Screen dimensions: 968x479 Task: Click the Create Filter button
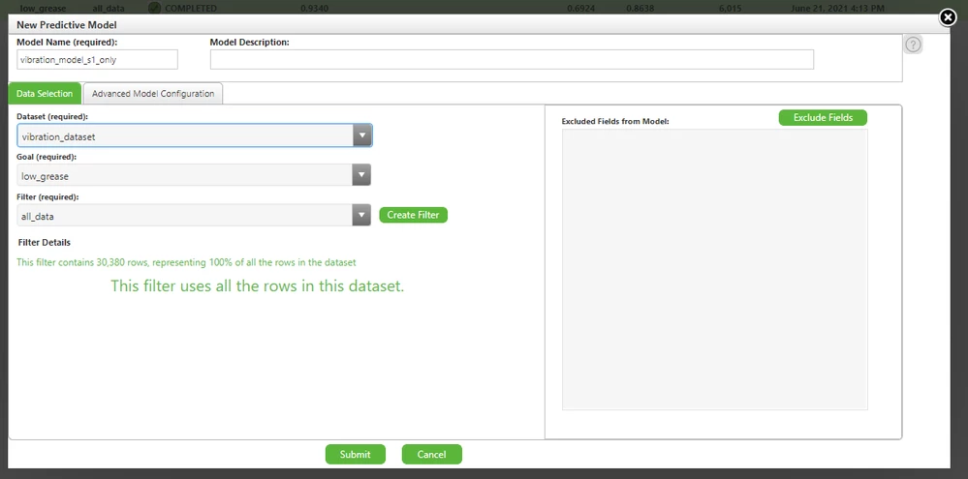click(413, 215)
